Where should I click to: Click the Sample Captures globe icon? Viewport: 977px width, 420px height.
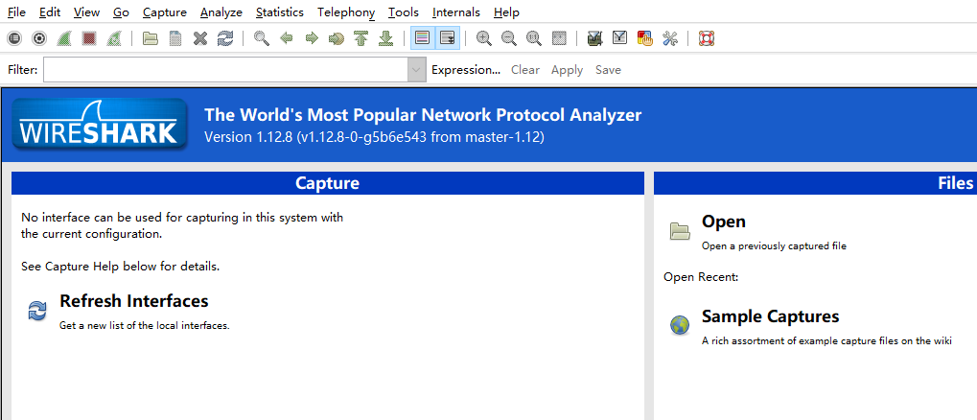coord(680,325)
